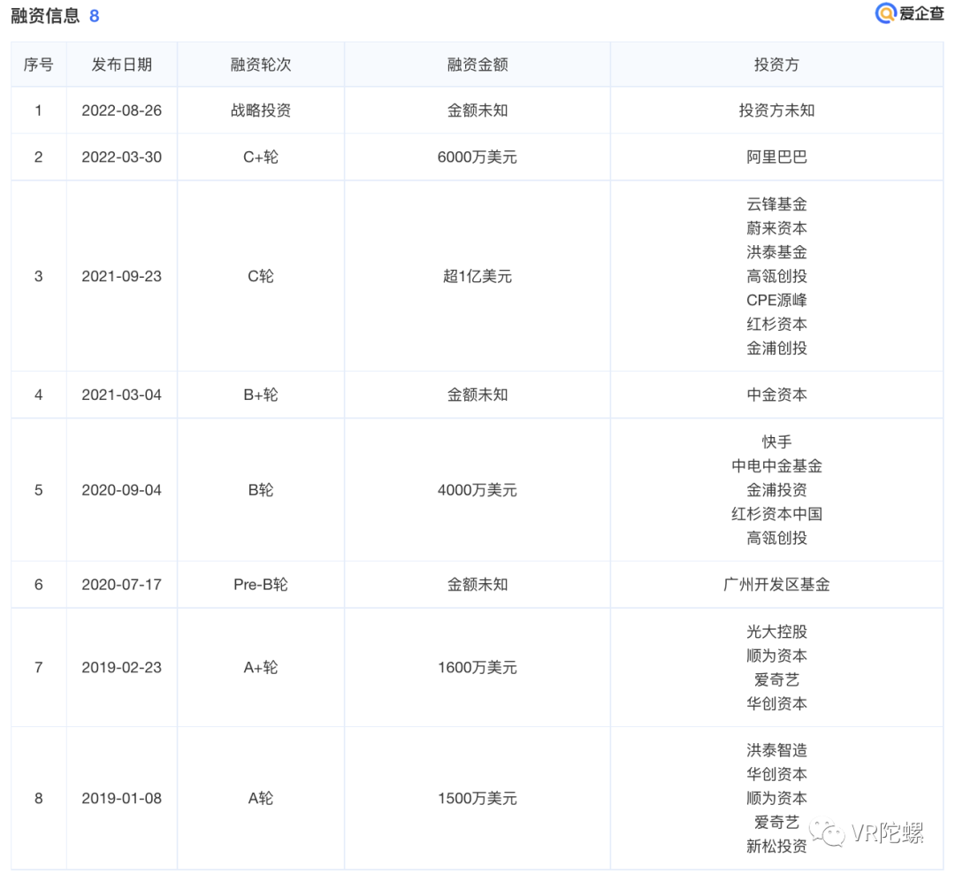Viewport: 955px width, 874px height.
Task: Click the 超1亿美元 amount
Action: (477, 276)
